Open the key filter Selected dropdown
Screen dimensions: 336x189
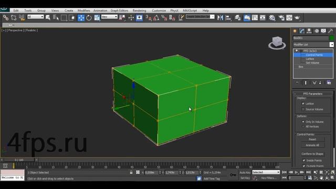point(266,172)
